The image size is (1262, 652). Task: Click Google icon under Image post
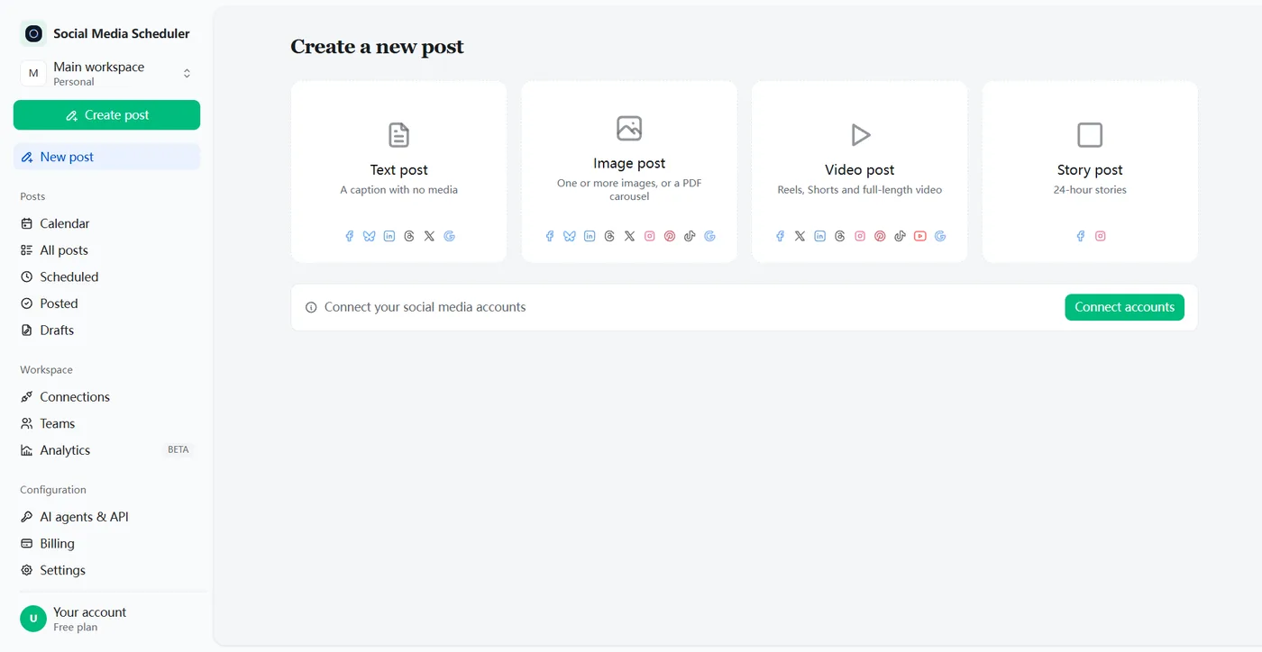[709, 236]
